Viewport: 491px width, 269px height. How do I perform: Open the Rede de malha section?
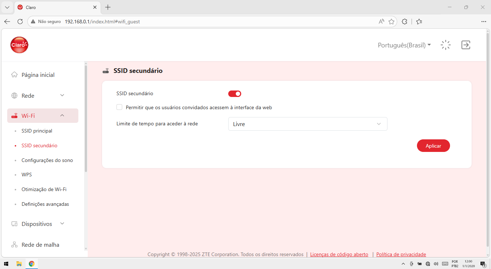tap(40, 245)
